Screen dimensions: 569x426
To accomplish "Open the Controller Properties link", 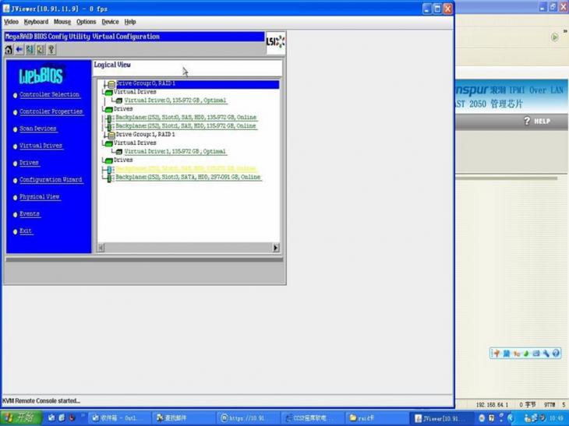I will pos(51,111).
